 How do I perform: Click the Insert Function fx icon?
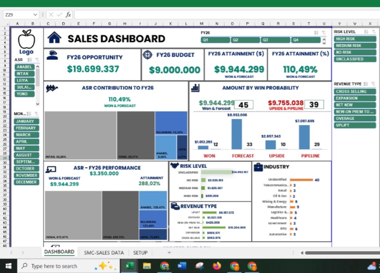pos(68,15)
